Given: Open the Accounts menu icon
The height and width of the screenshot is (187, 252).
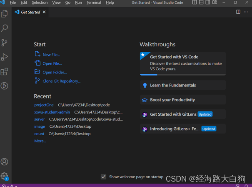Looking at the screenshot, I should (x=4, y=162).
